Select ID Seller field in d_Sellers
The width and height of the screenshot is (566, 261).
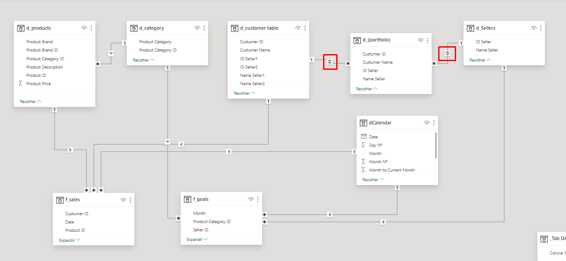pos(483,42)
